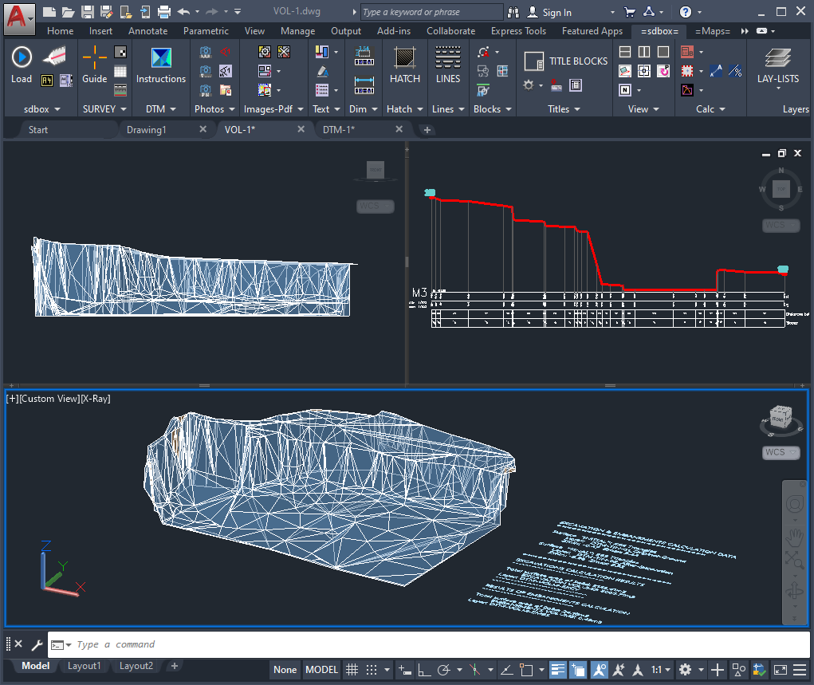Click the binoculars search icon
This screenshot has height=685, width=814.
click(x=513, y=11)
